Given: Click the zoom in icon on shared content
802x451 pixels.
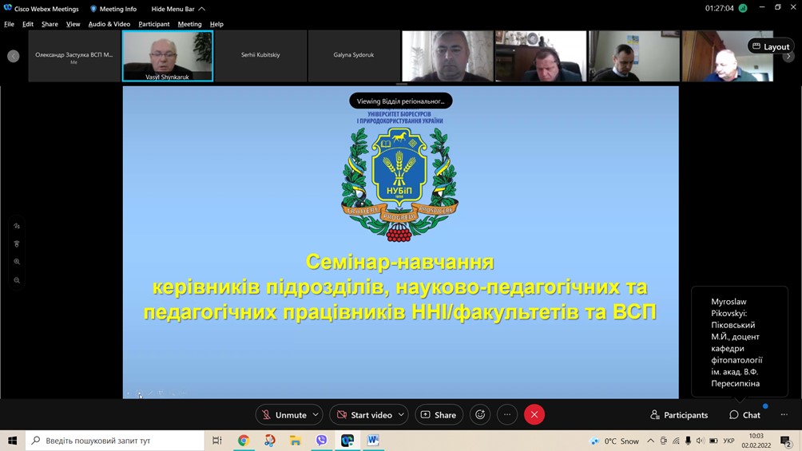Looking at the screenshot, I should click(x=17, y=262).
